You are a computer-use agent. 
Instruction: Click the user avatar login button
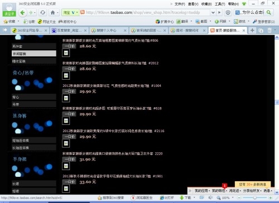pos(9,9)
